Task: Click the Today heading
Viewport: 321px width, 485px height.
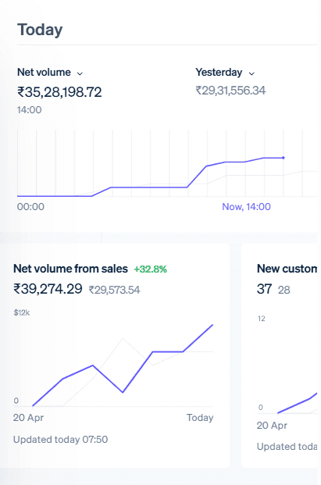Action: [x=40, y=30]
